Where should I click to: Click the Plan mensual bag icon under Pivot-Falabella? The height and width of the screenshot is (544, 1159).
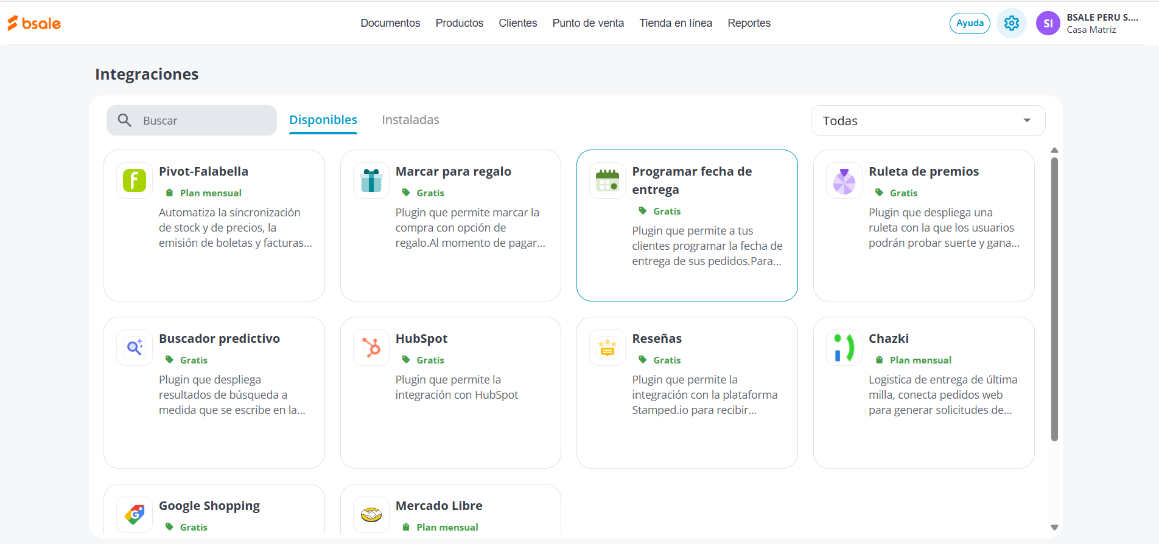(x=169, y=193)
